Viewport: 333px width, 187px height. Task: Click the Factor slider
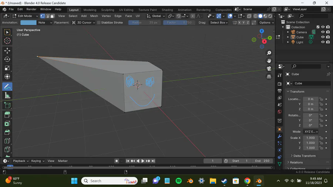(179, 23)
